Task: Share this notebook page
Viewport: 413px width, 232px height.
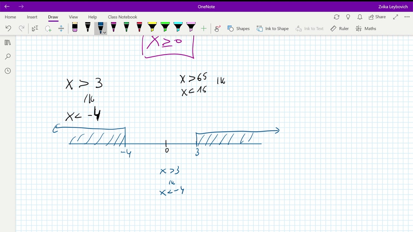Action: click(377, 17)
